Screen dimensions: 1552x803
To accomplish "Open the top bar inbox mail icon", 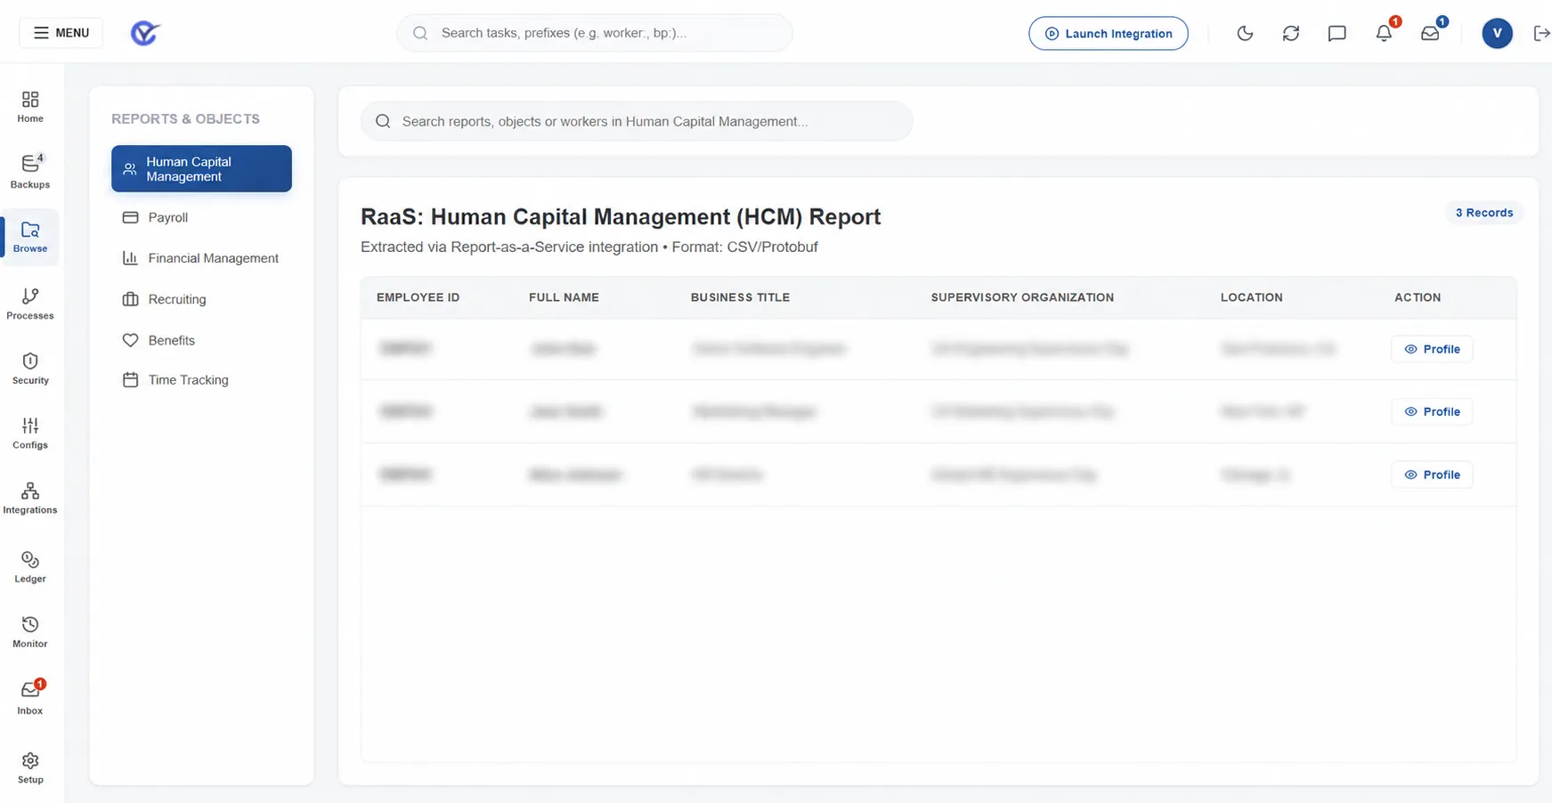I will [x=1430, y=34].
